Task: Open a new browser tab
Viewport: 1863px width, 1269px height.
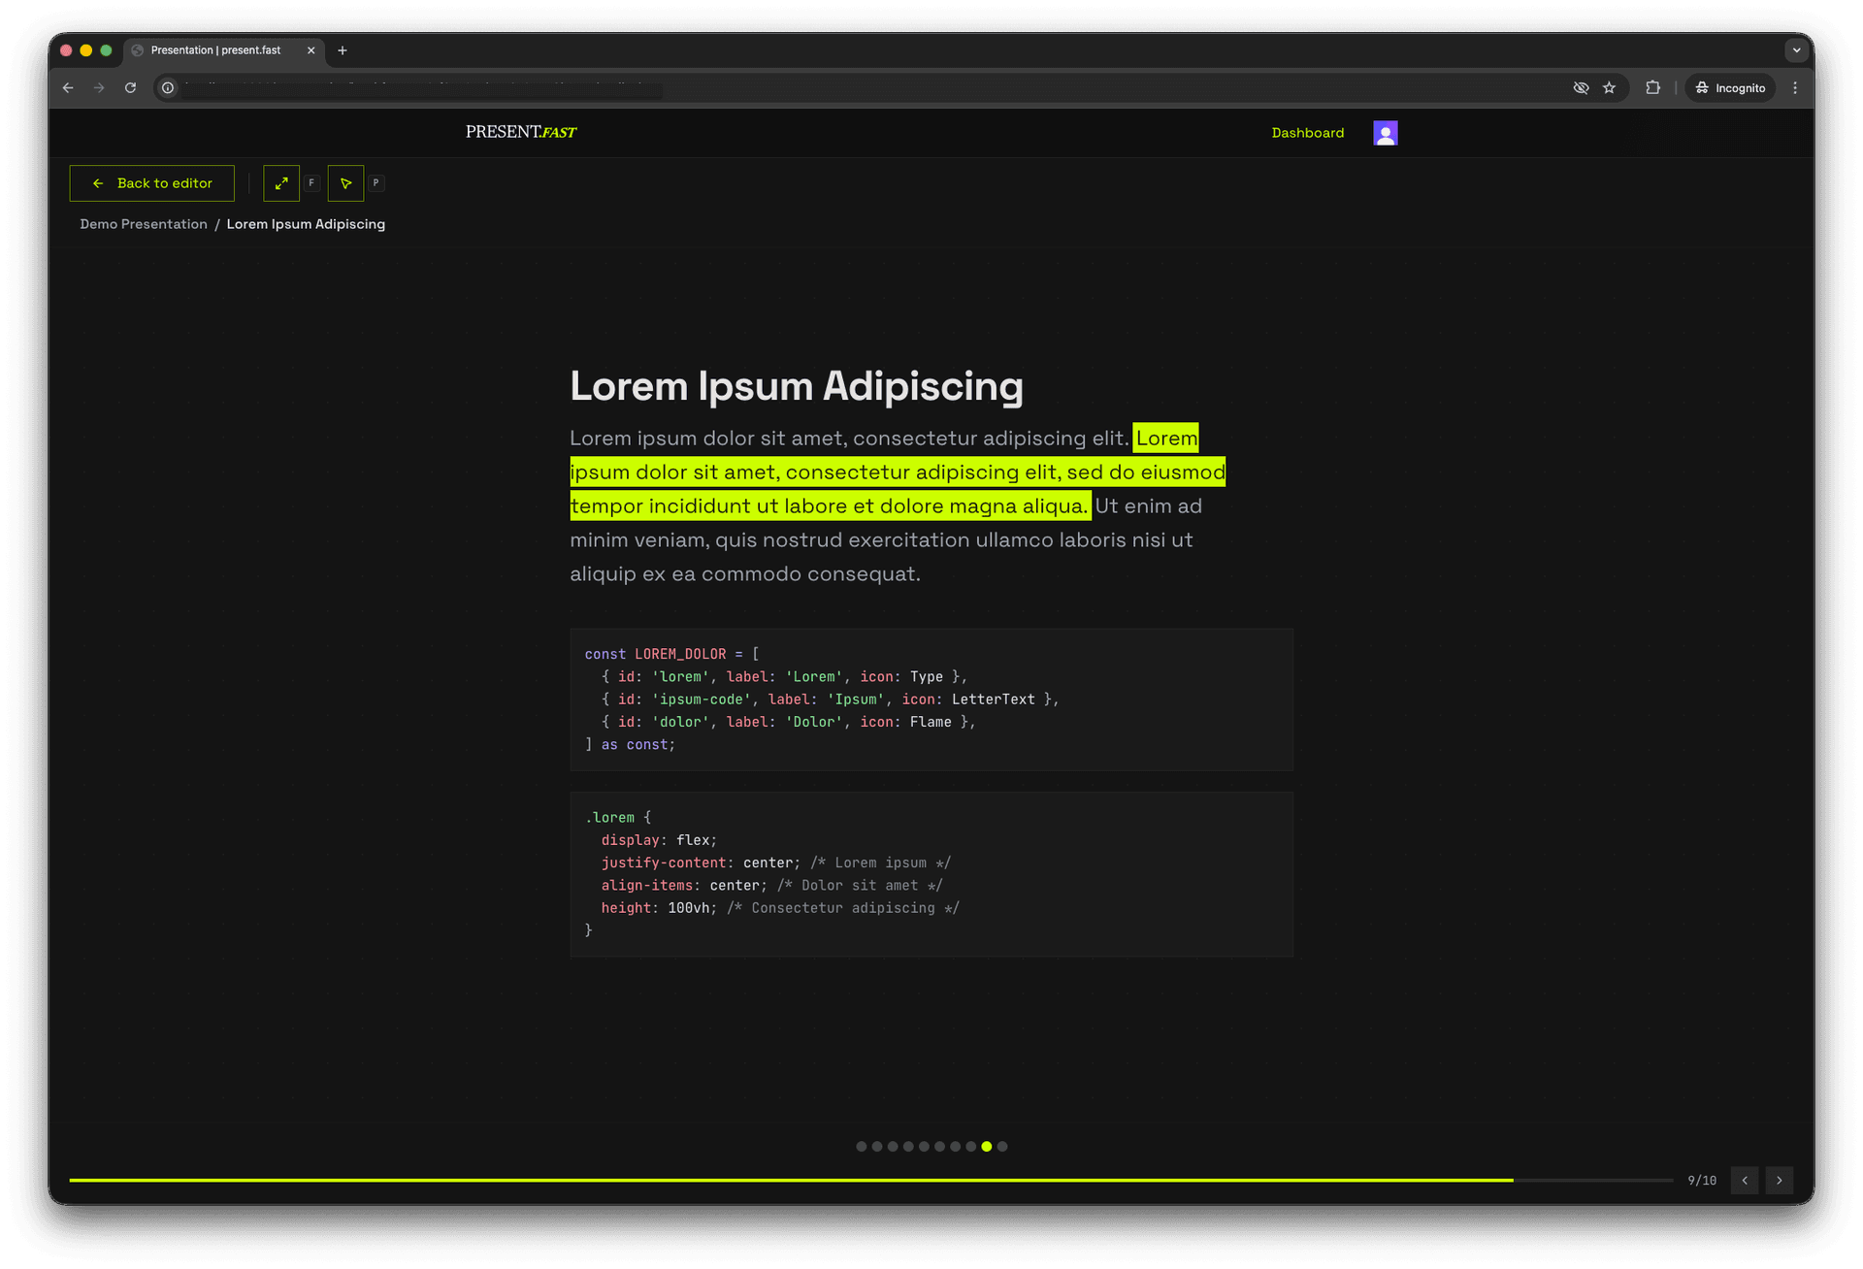Action: point(342,50)
